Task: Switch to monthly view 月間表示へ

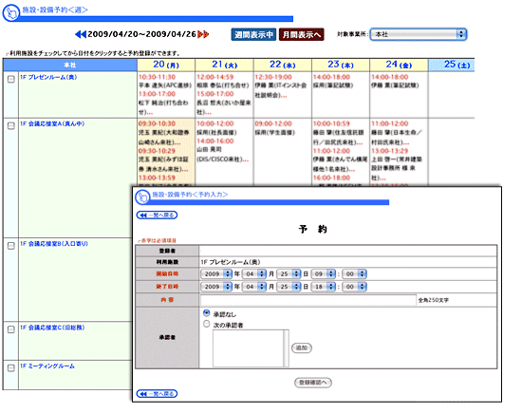Action: click(x=301, y=34)
